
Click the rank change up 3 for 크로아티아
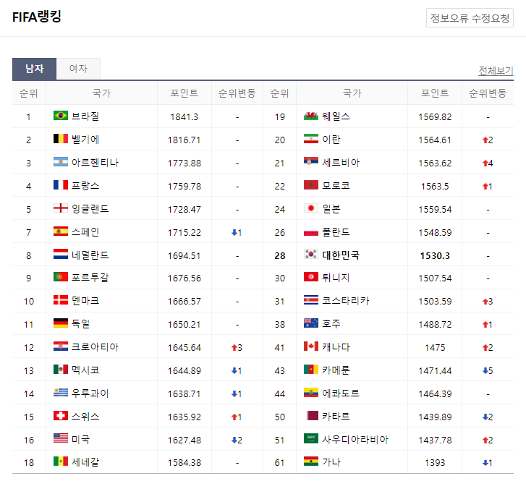click(237, 348)
